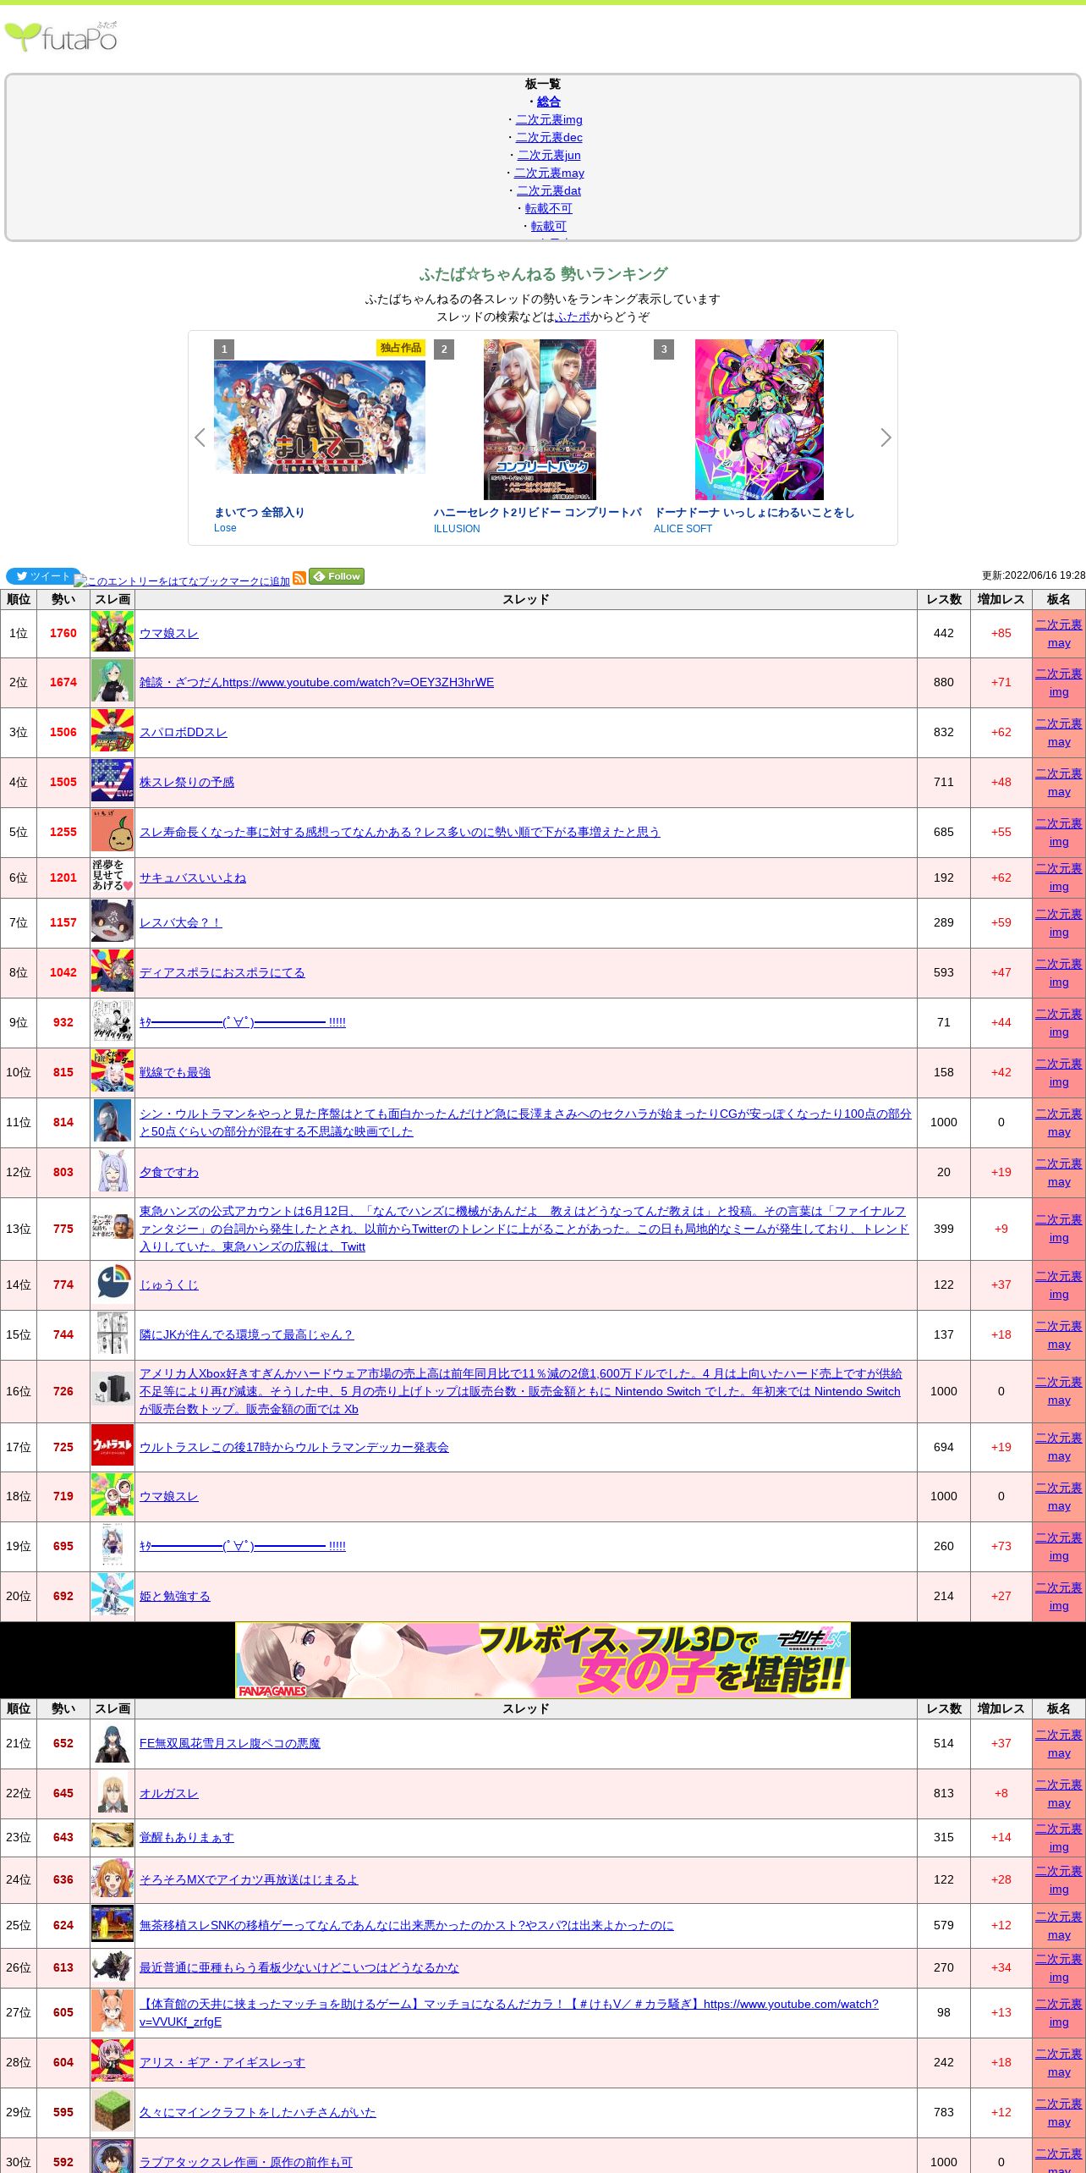Open thread じゅうくじ
1086x2173 pixels.
169,1285
